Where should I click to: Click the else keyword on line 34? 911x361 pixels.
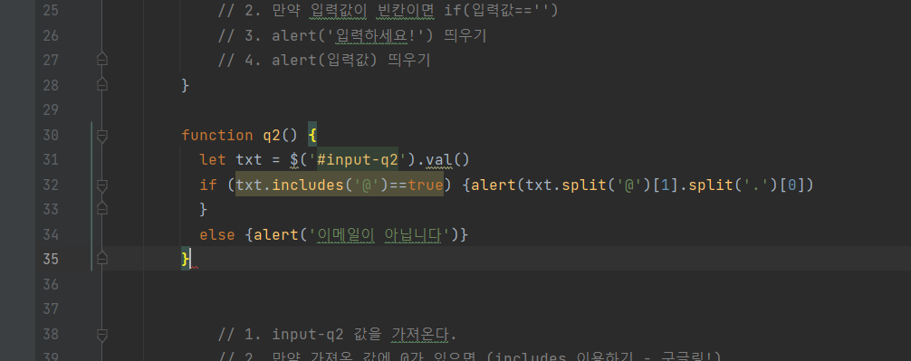tap(217, 235)
